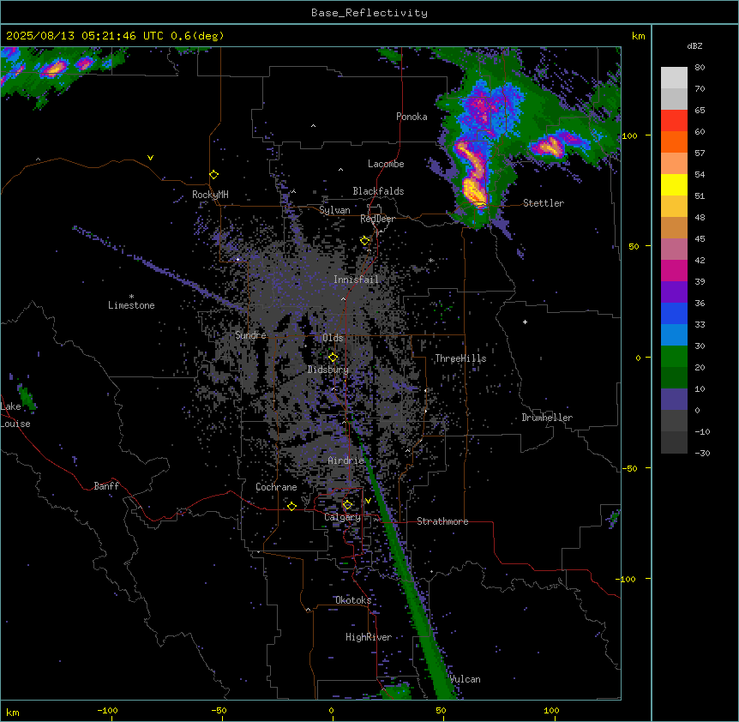This screenshot has width=739, height=722.
Task: Click the RockyMH label
Action: [210, 195]
